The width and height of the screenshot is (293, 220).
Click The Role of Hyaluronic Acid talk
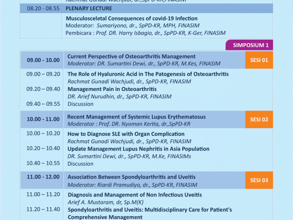pos(147,74)
